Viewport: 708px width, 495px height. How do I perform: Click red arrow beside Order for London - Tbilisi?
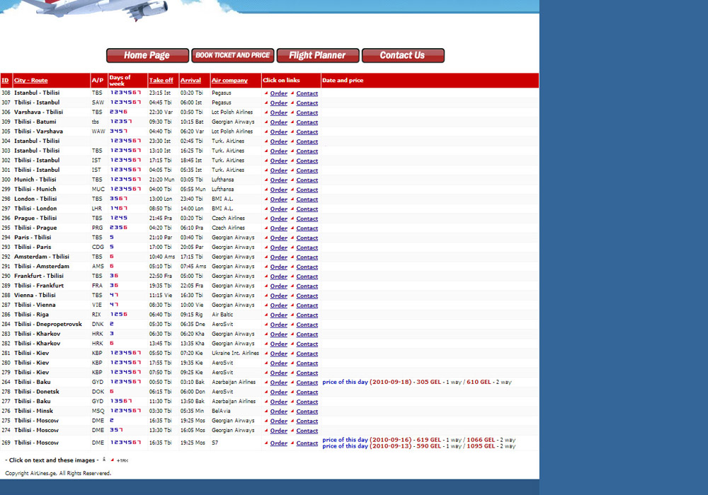(x=266, y=199)
